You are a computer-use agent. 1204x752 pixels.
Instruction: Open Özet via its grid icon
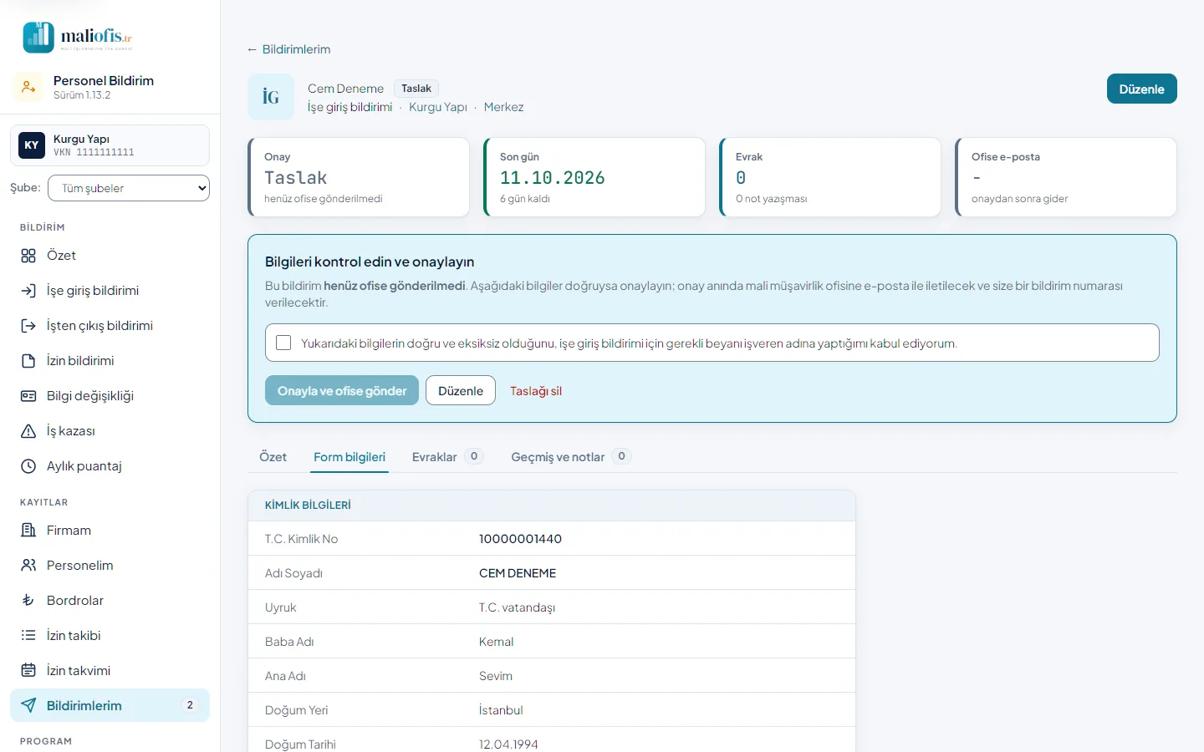(x=28, y=256)
